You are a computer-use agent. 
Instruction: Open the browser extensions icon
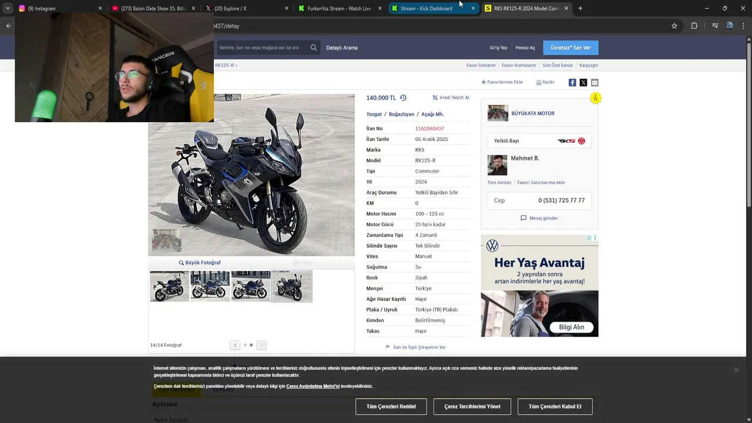(x=694, y=26)
